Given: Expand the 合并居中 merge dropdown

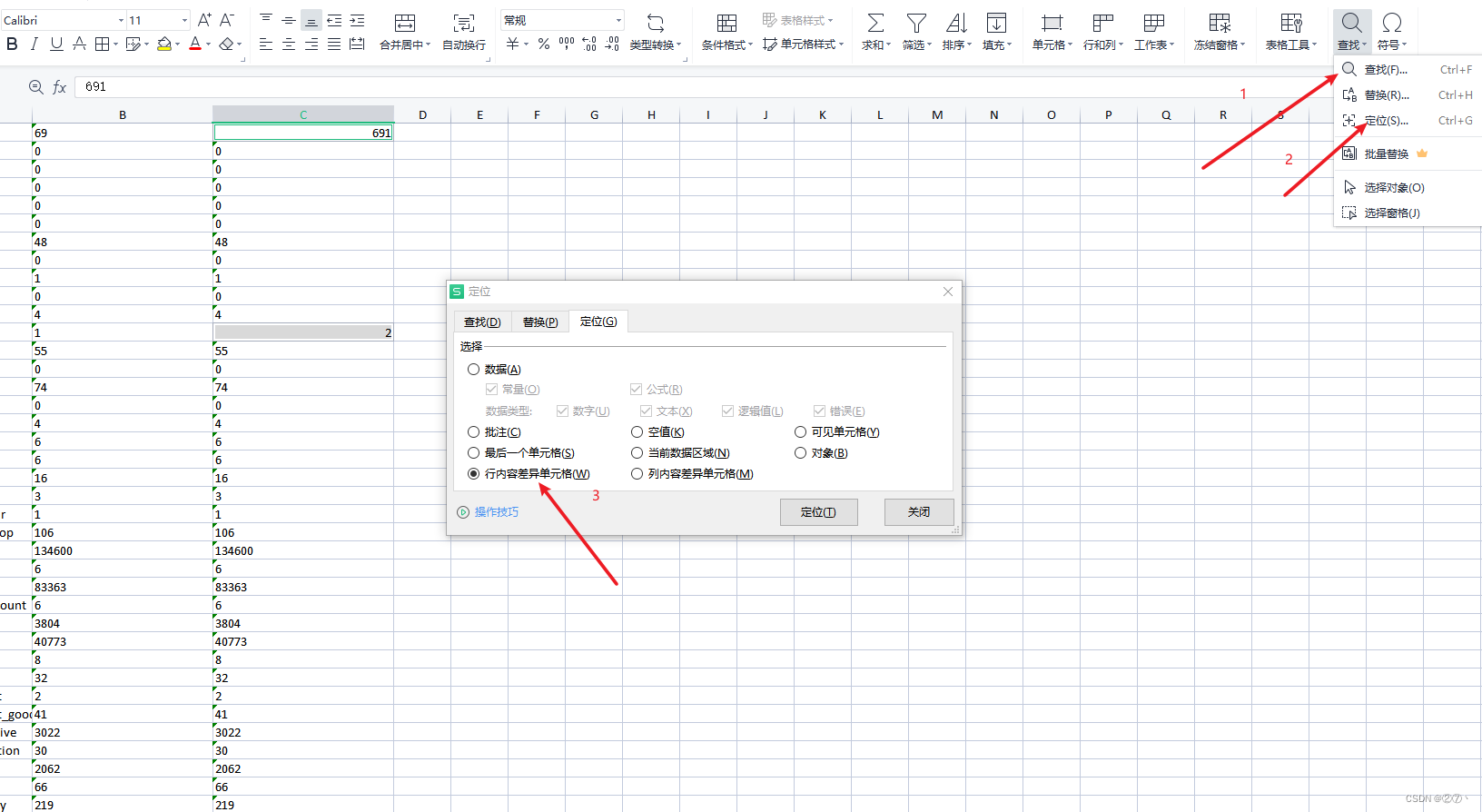Looking at the screenshot, I should 428,45.
